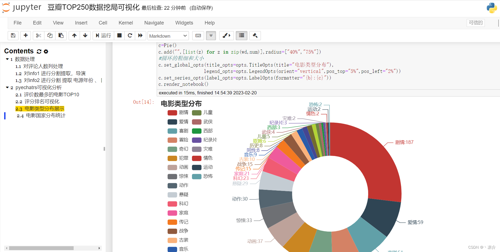Image resolution: width=500 pixels, height=252 pixels.
Task: Go to 1.1 对评论人数列处理 in Contents
Action: (x=39, y=66)
